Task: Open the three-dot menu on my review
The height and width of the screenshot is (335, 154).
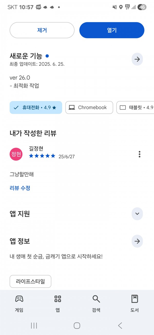Action: click(x=139, y=154)
